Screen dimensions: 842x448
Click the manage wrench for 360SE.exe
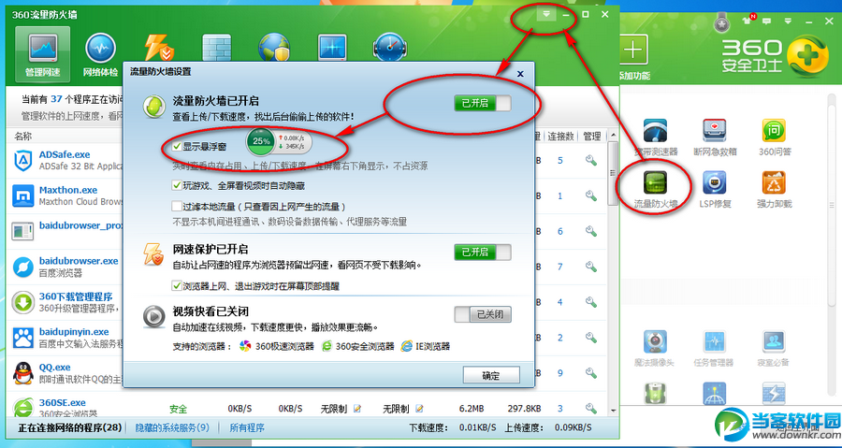(x=591, y=409)
